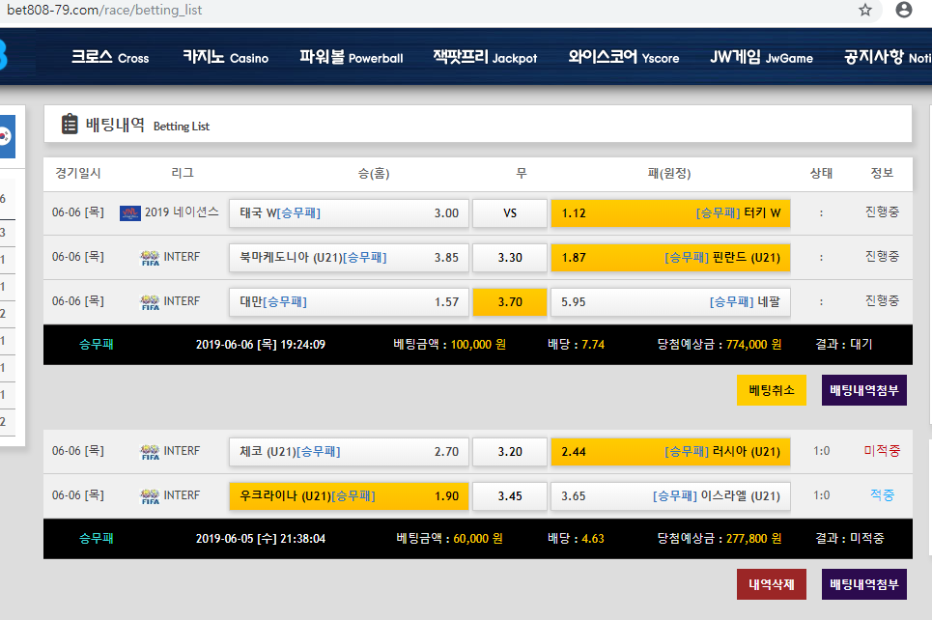
Task: Click the Betting List clipboard icon
Action: [x=70, y=124]
